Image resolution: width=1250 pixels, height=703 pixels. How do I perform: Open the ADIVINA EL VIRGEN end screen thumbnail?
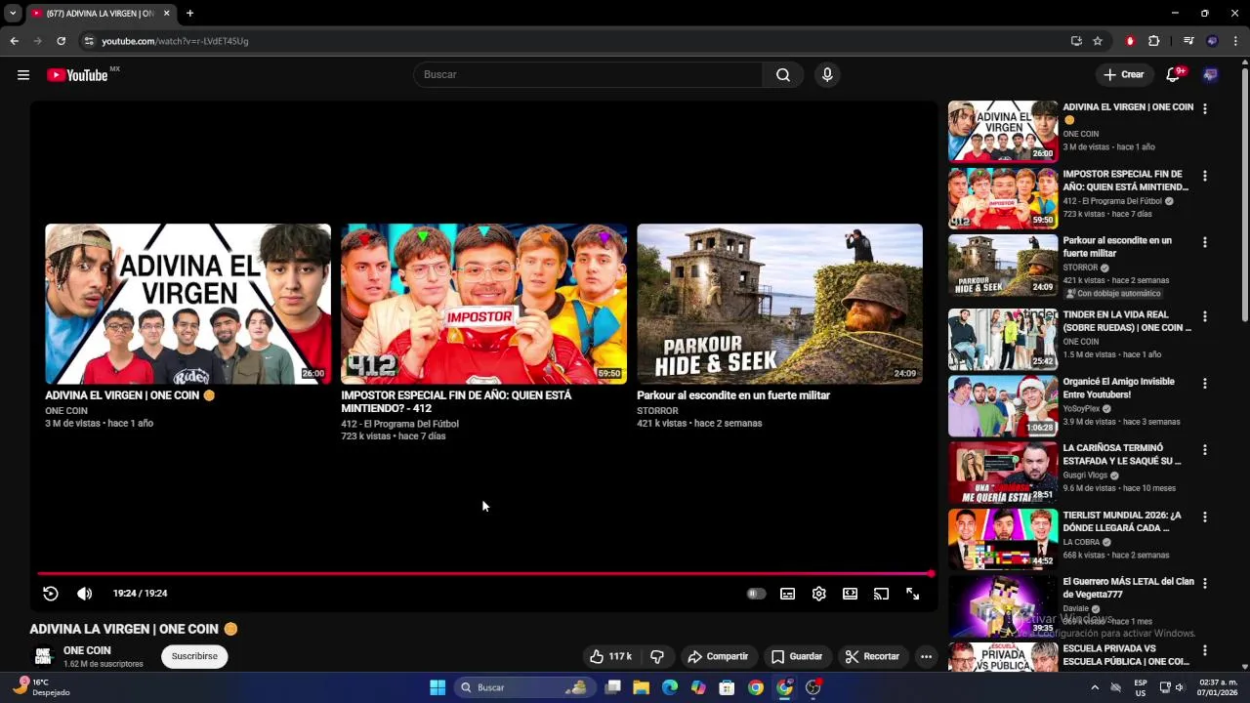point(187,304)
